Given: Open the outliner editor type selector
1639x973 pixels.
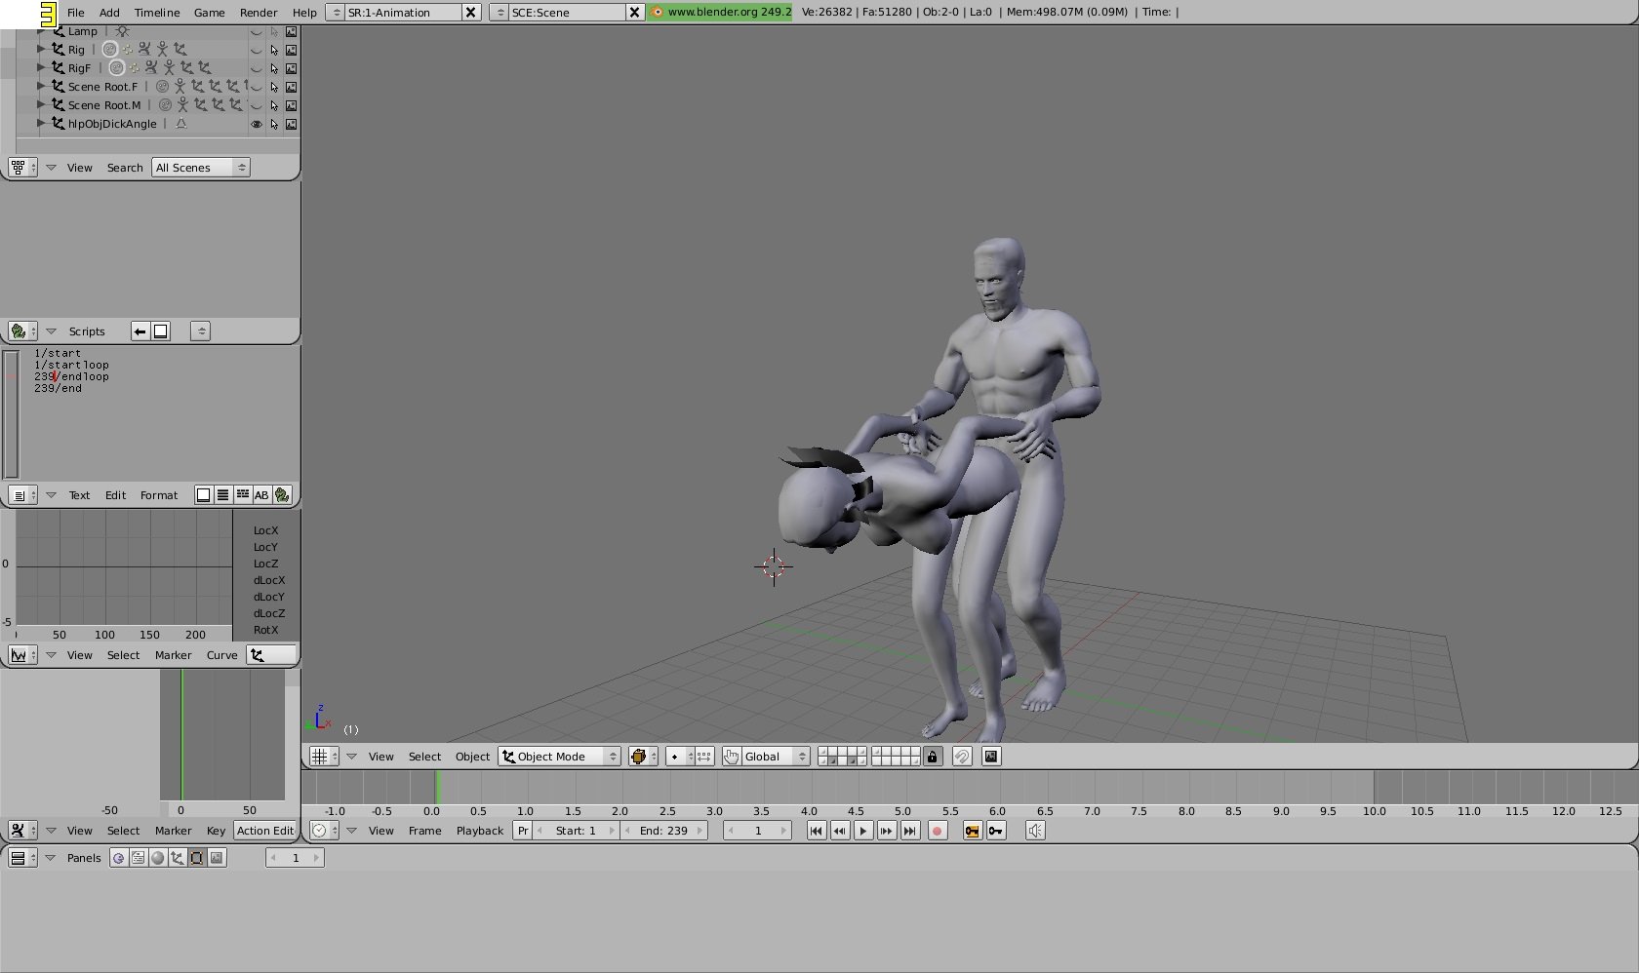Looking at the screenshot, I should [x=22, y=168].
